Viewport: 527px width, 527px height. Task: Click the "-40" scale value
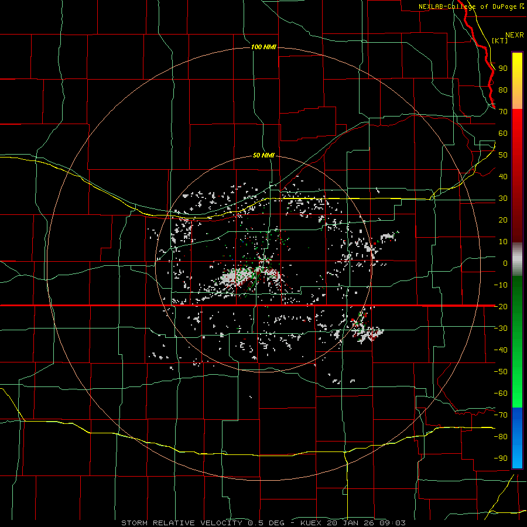(x=501, y=350)
